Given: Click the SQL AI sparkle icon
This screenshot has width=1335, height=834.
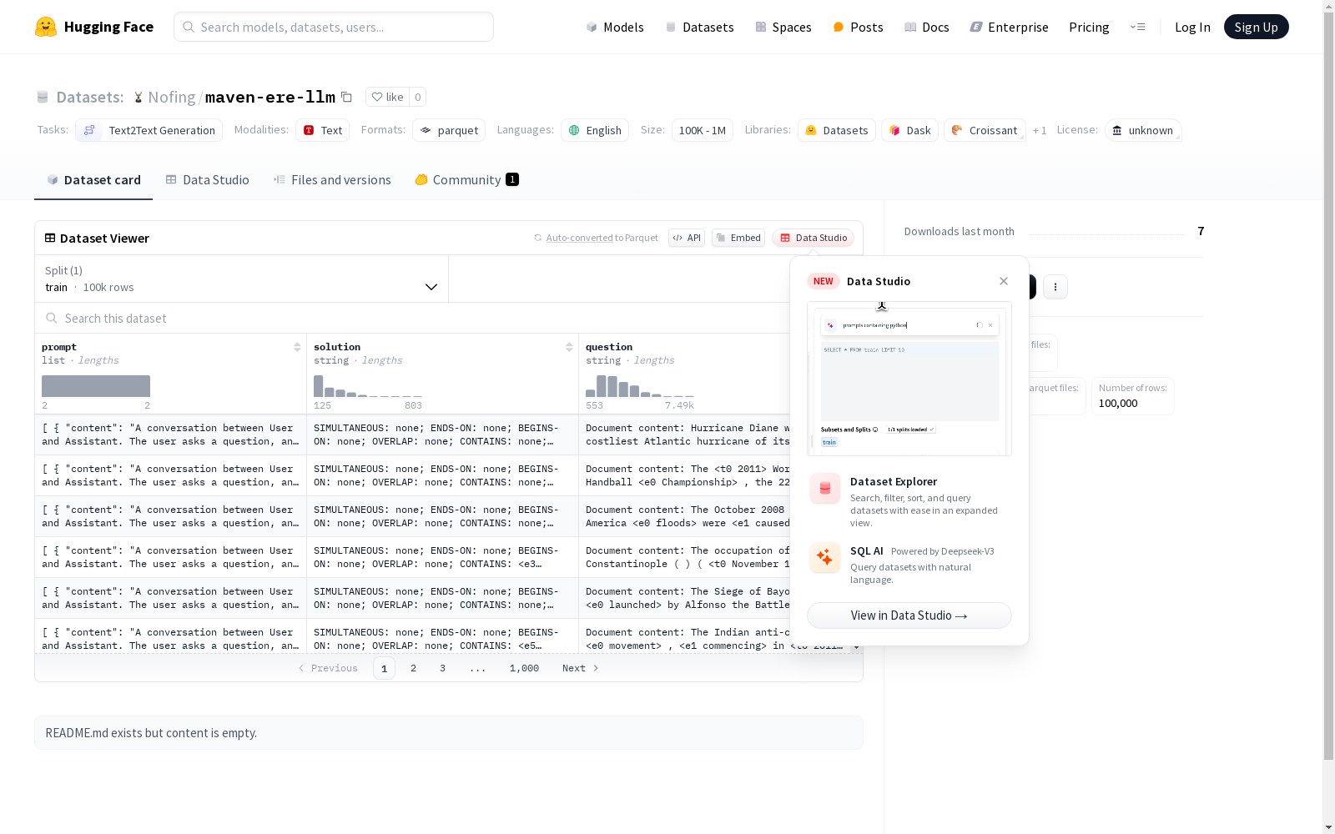Looking at the screenshot, I should (825, 557).
